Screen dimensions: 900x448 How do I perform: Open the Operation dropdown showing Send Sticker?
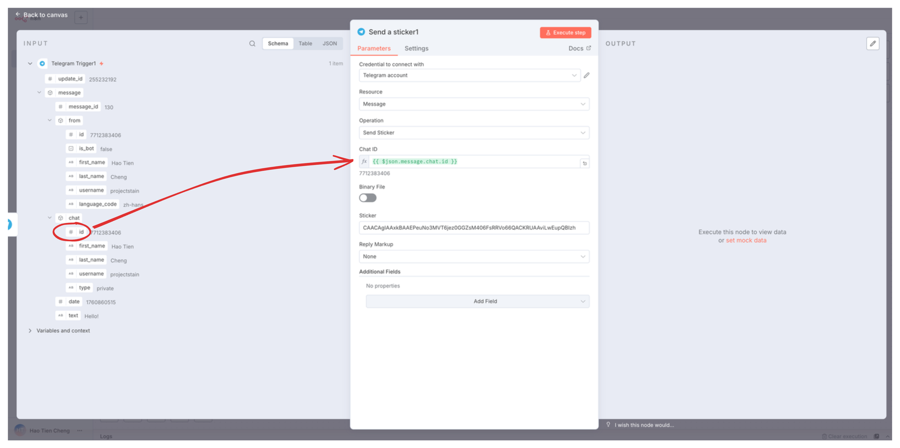[473, 133]
